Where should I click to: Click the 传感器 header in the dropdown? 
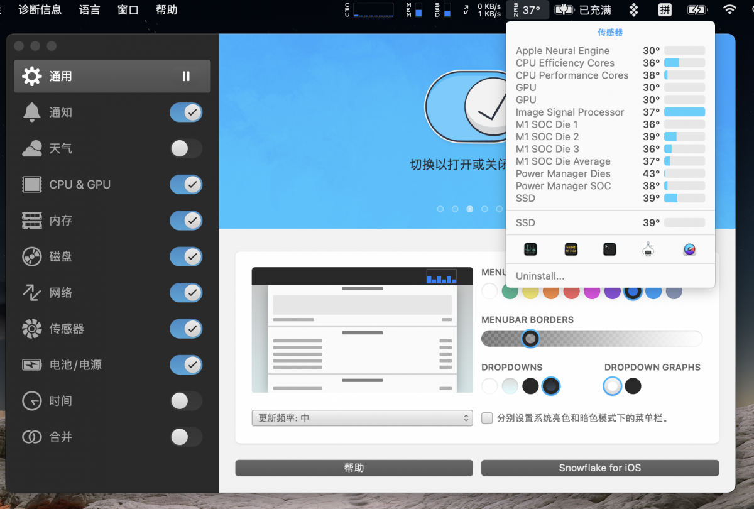tap(610, 32)
